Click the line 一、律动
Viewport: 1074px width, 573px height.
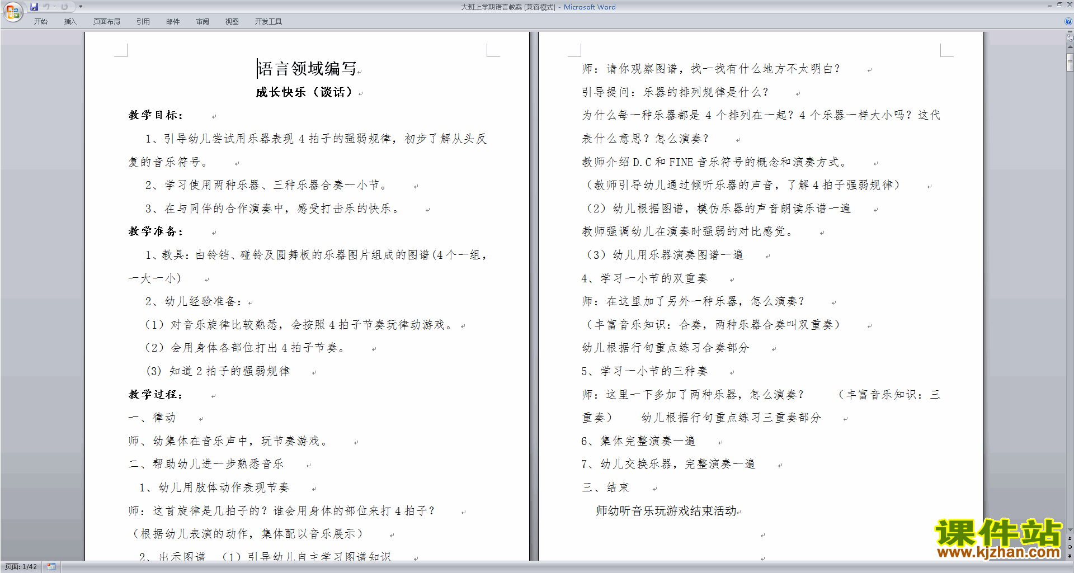point(152,418)
